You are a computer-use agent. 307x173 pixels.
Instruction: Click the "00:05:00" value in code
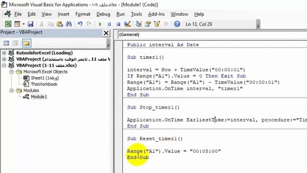(205, 151)
